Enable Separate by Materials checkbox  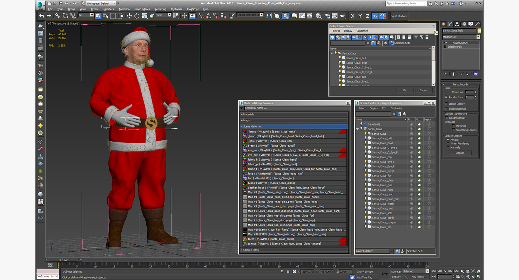453,126
